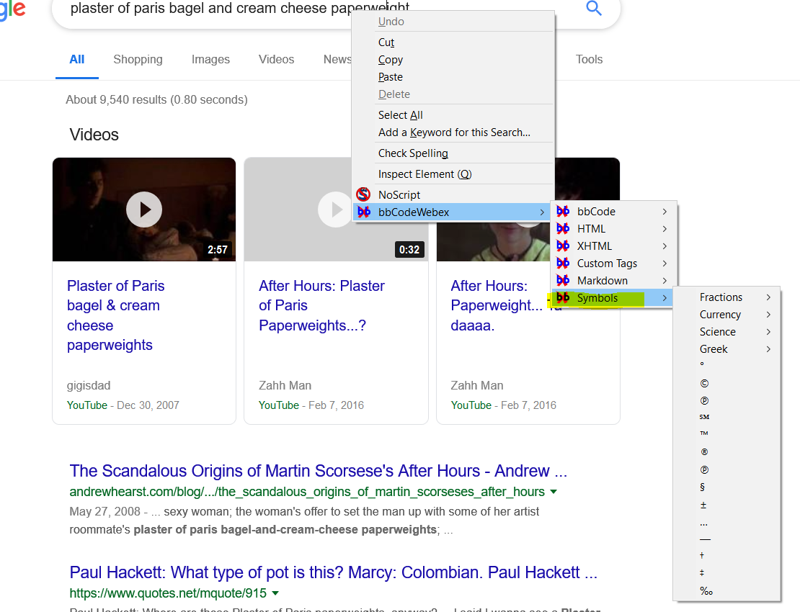
Task: Click the andrewhearst.com green URL
Action: (307, 492)
